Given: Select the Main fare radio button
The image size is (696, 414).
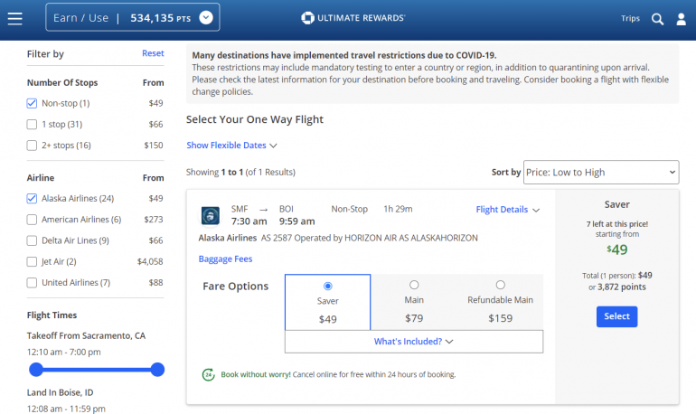Looking at the screenshot, I should pyautogui.click(x=414, y=286).
